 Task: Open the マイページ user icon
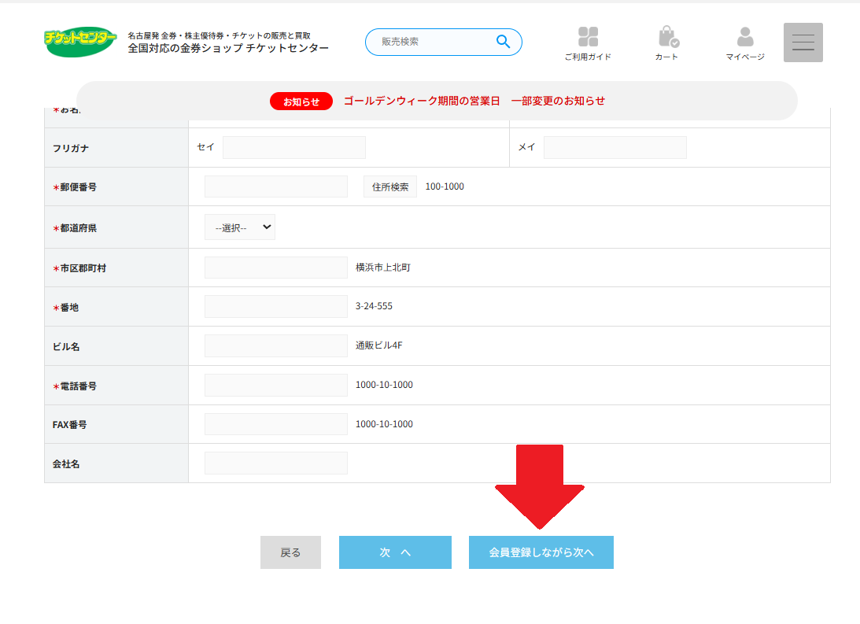click(745, 43)
